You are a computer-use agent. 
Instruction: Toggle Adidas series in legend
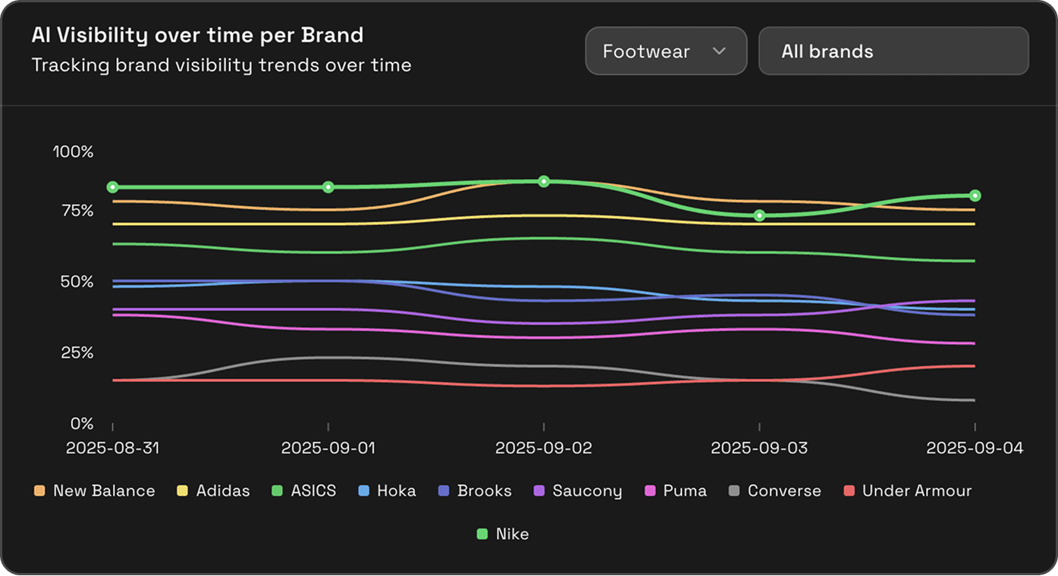pos(213,491)
